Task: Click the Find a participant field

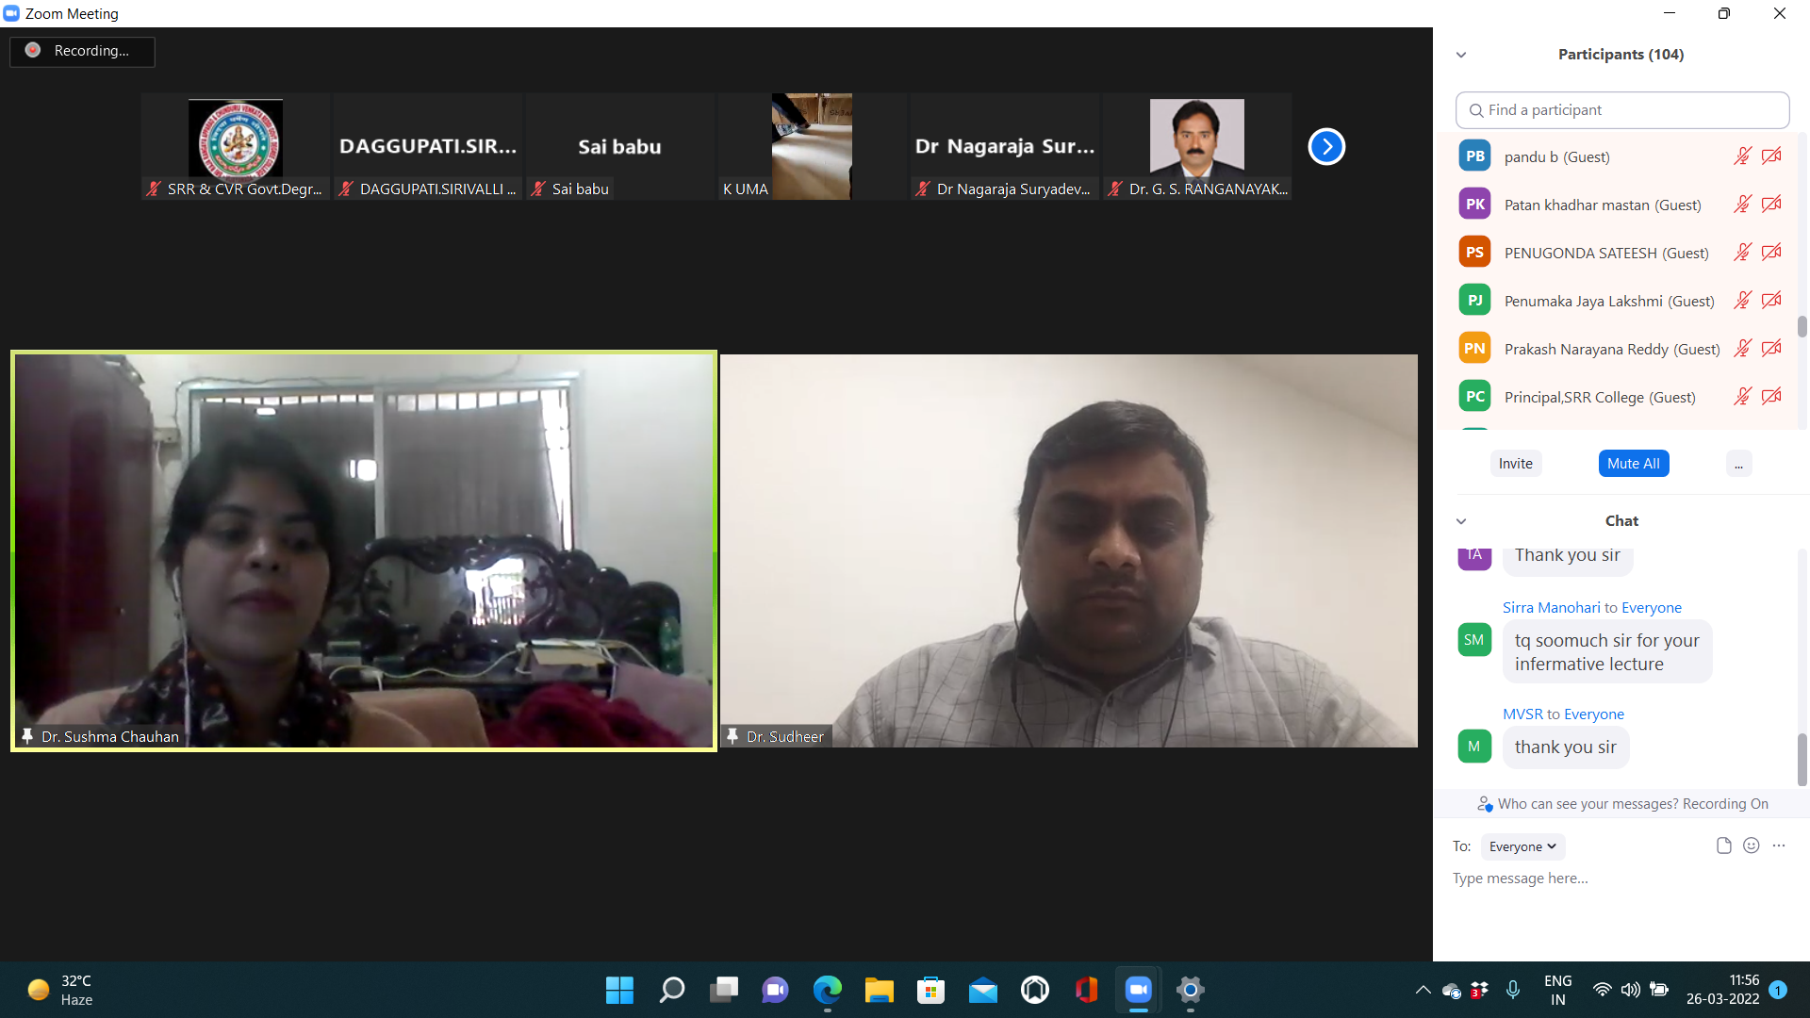Action: (x=1621, y=110)
